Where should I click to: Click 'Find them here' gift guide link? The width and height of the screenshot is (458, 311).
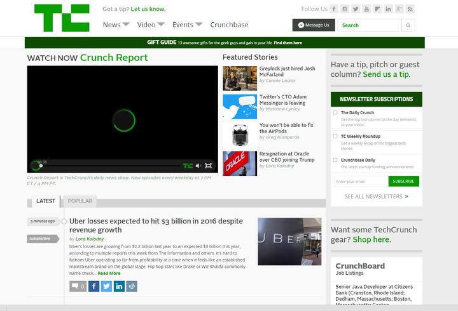pyautogui.click(x=288, y=43)
